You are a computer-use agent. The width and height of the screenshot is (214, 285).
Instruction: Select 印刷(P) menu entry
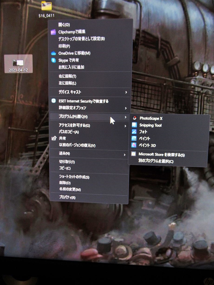(64, 46)
